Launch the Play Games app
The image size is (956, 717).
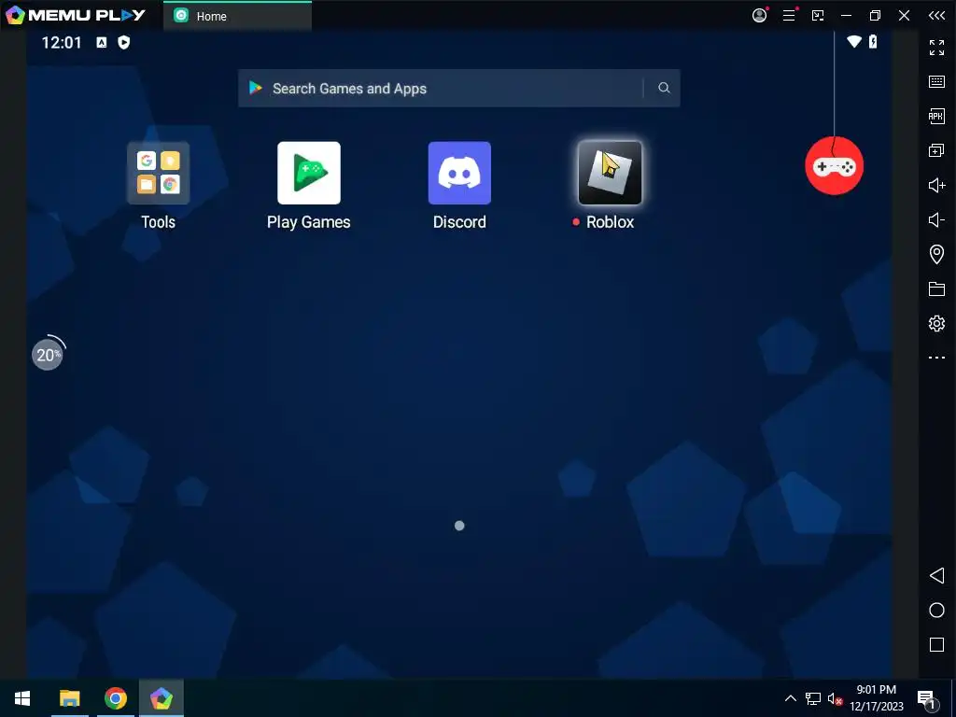pos(308,173)
